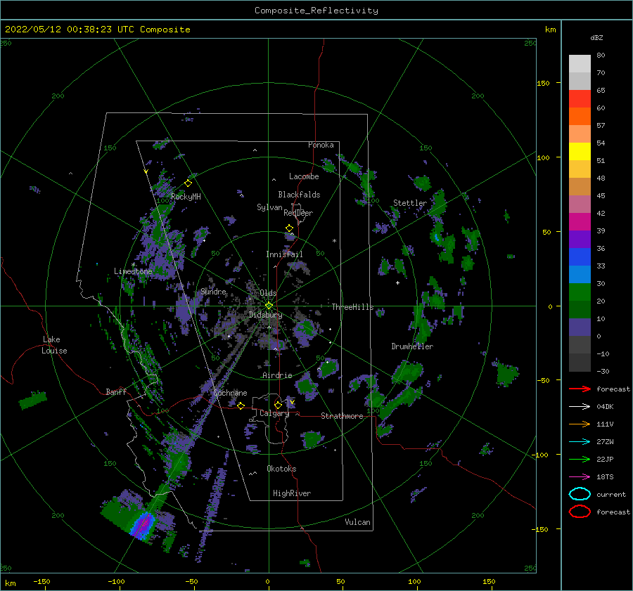
Task: Select the slate purple 10-0 dBZ swatch
Action: (580, 327)
